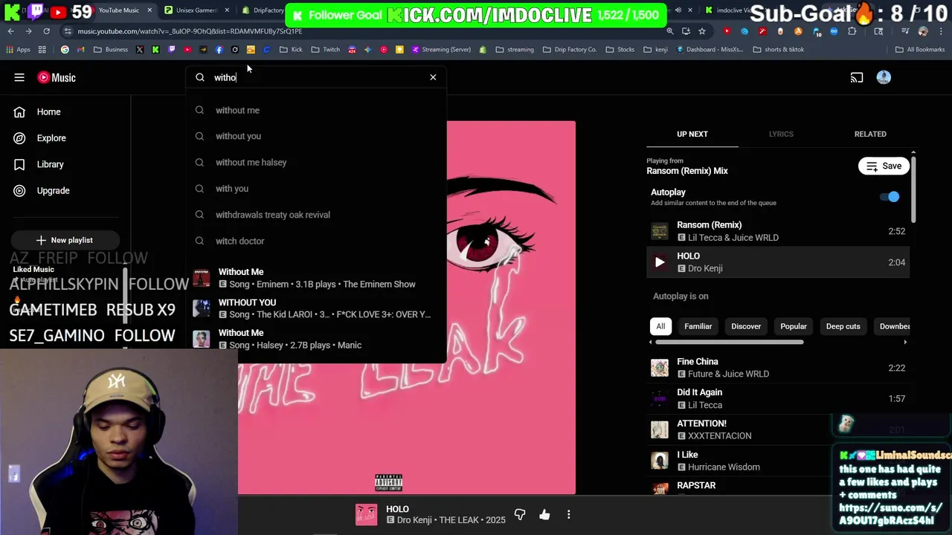Click HOLO album thumbnail in player bar
The width and height of the screenshot is (952, 535).
pos(366,514)
